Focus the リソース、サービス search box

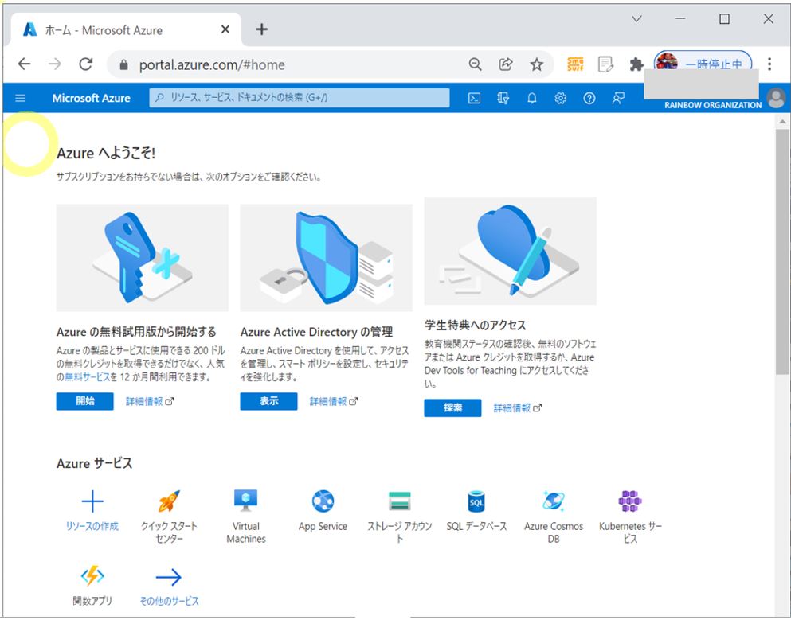click(300, 98)
